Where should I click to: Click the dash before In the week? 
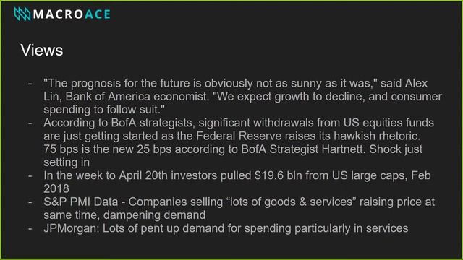[x=30, y=176]
